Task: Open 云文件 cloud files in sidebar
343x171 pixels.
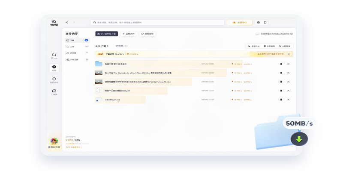Action: tap(54, 56)
